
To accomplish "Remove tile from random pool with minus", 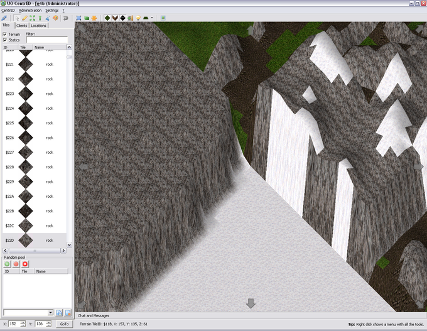I will [16, 264].
